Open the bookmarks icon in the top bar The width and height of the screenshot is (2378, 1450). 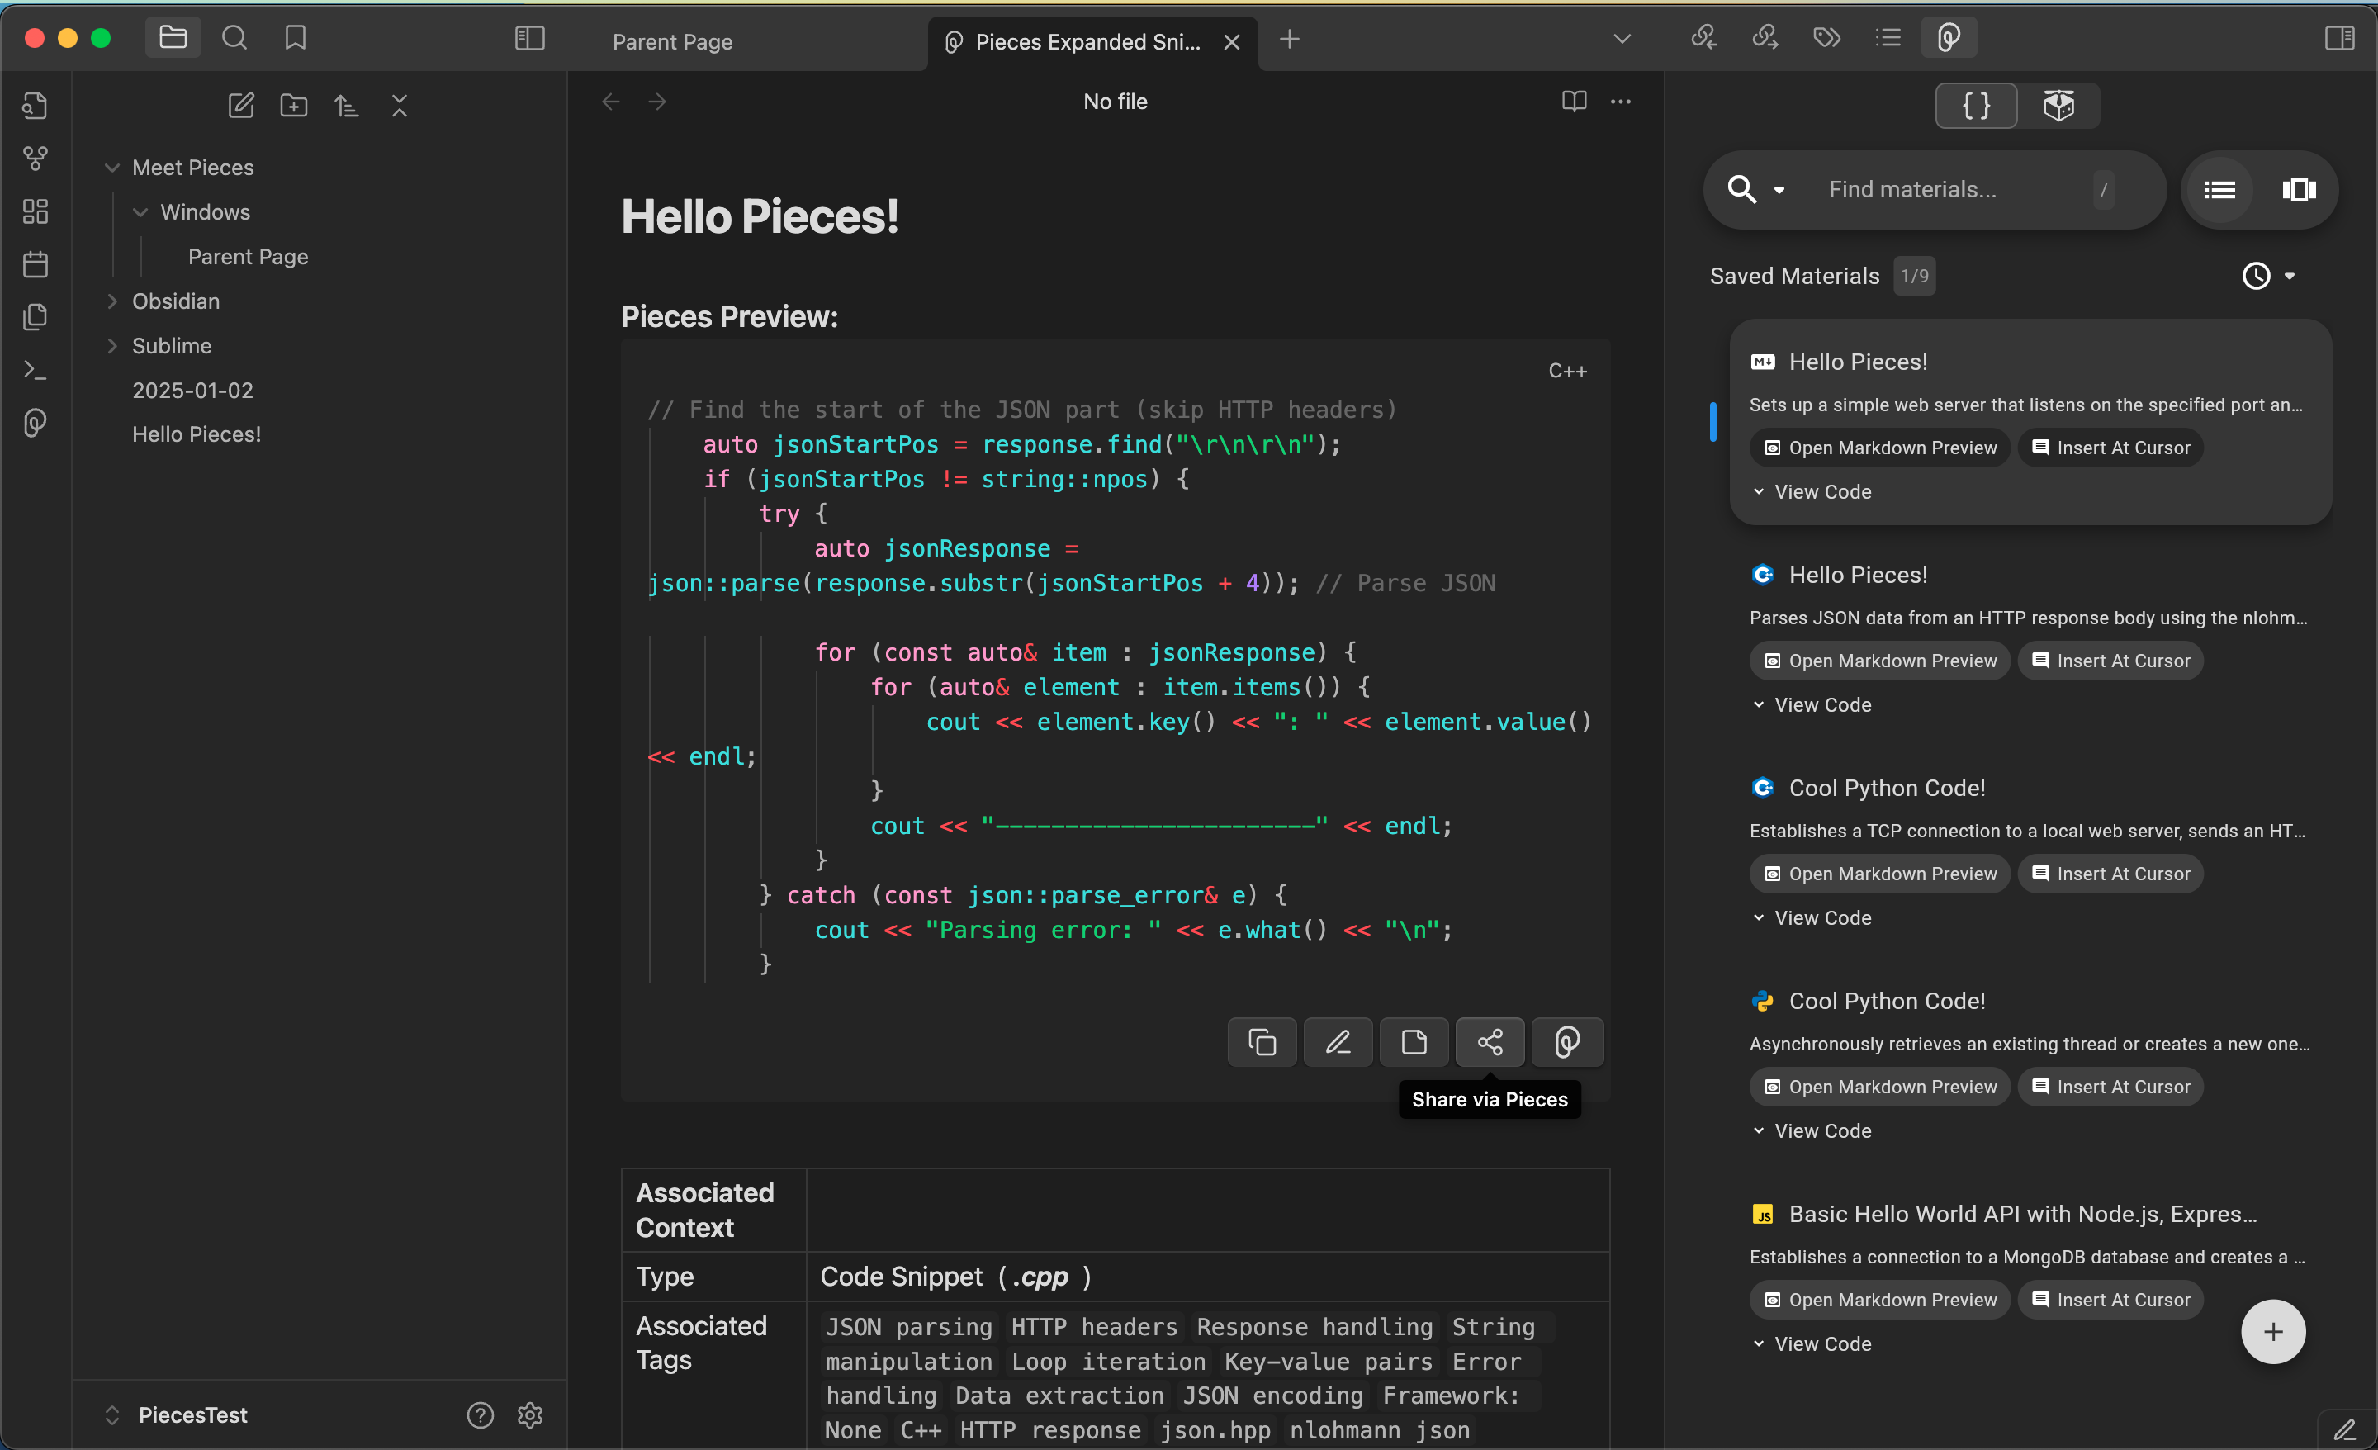pos(296,38)
